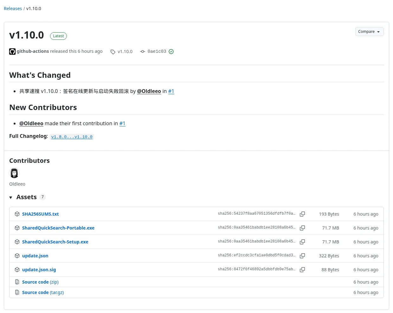Select the sha256:8472f6f46892a5dbbfdb9e75ab… hash text
The height and width of the screenshot is (313, 393).
coord(256,269)
